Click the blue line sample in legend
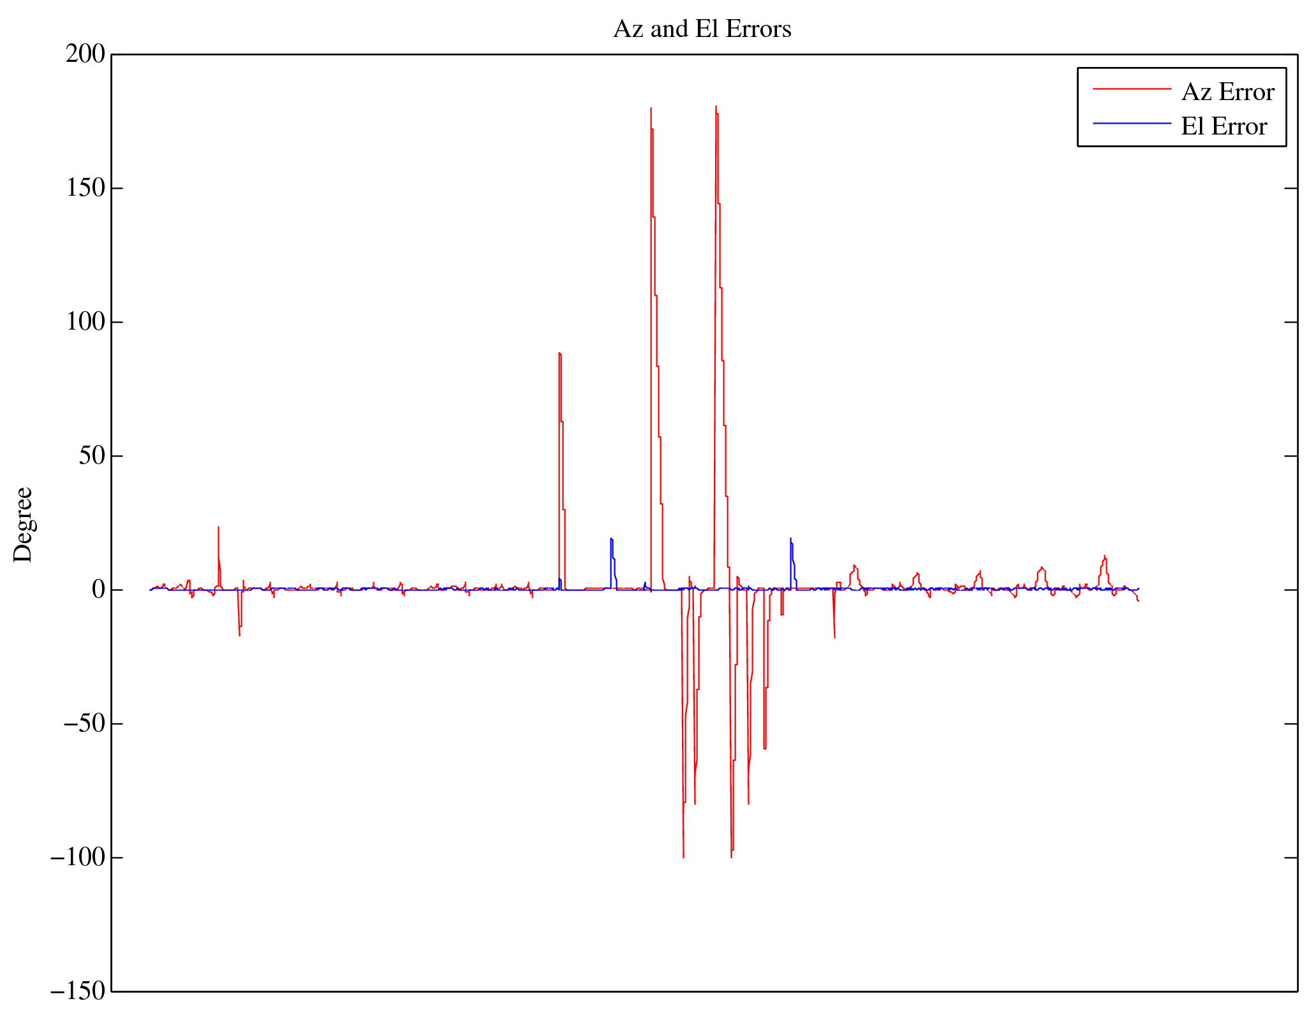 (1132, 123)
